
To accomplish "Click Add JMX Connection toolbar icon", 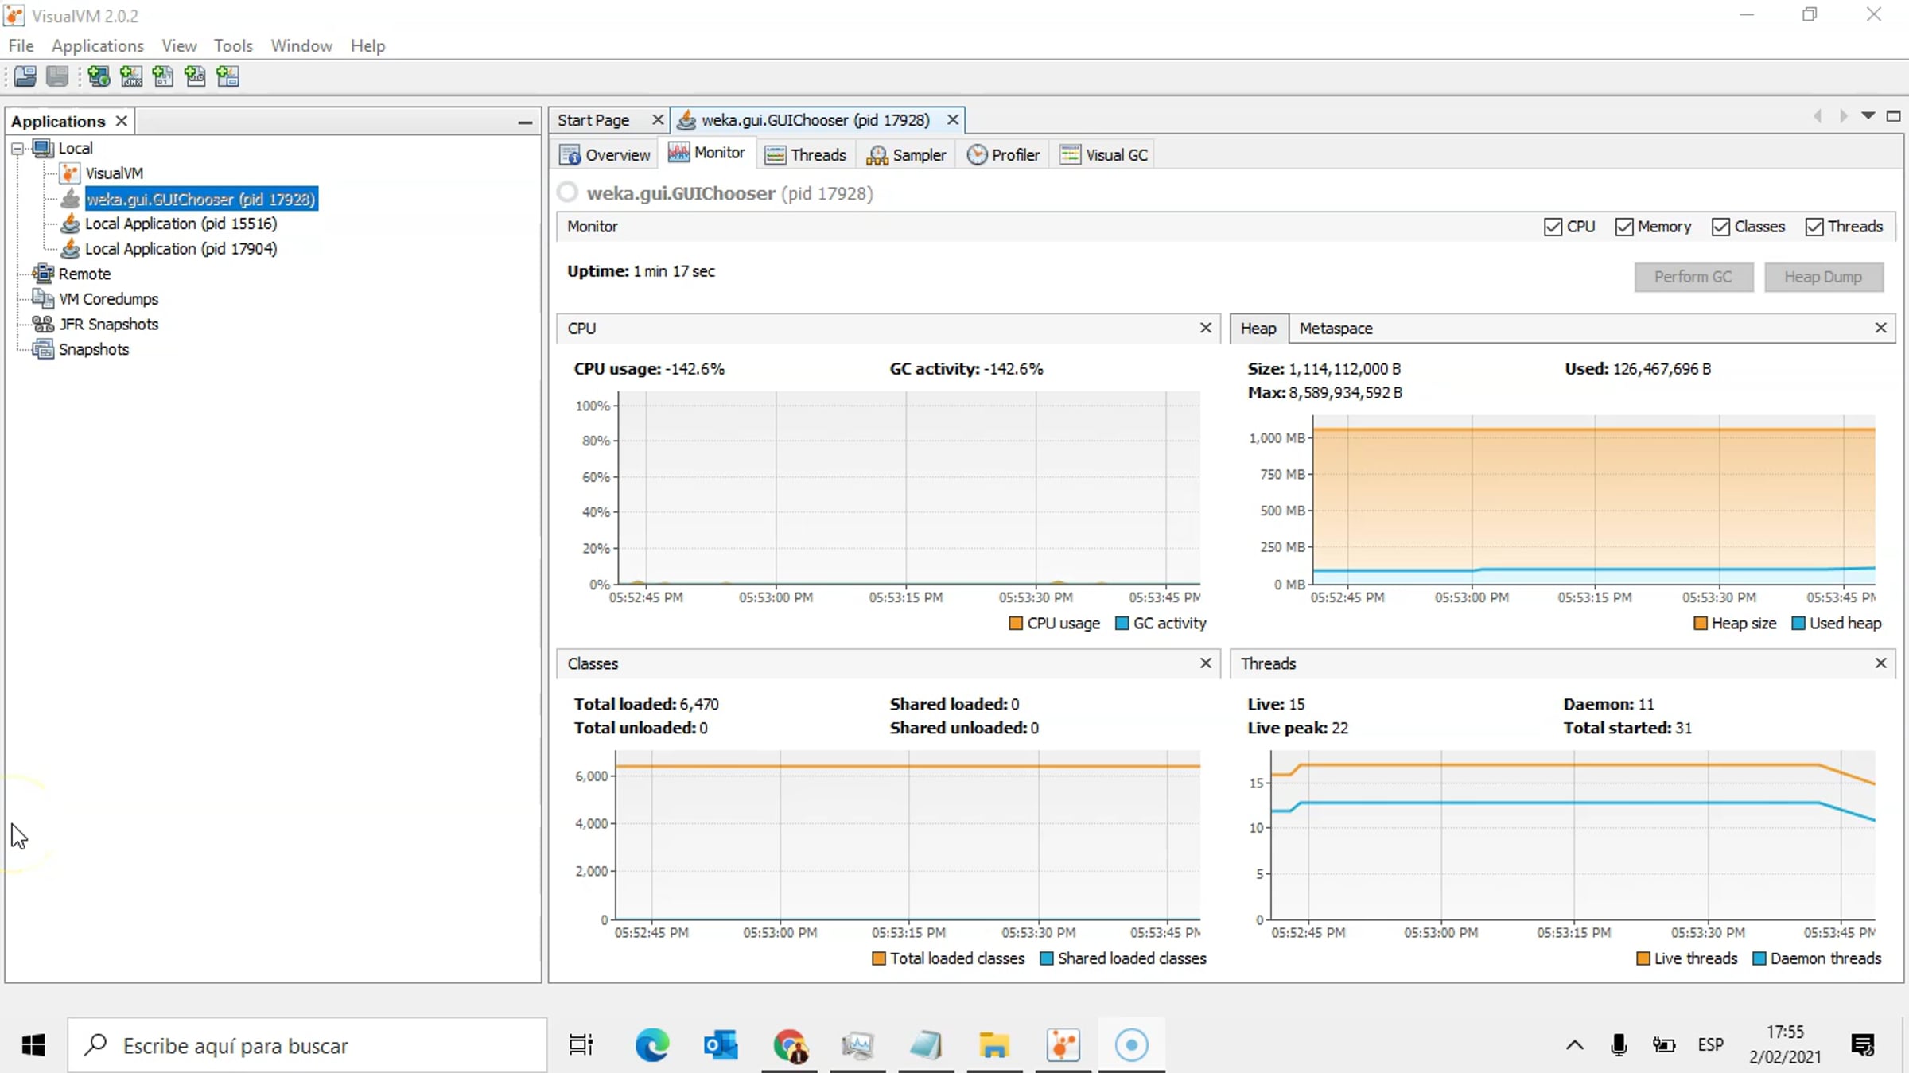I will coord(131,76).
